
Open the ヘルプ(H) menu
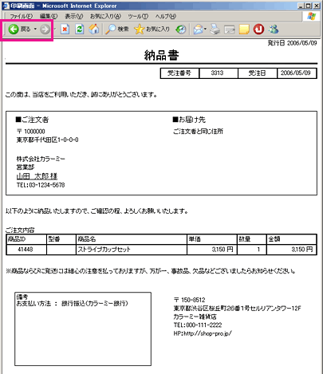click(166, 17)
